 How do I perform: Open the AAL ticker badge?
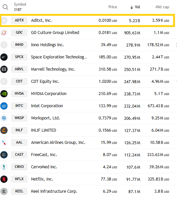[x=19, y=143]
